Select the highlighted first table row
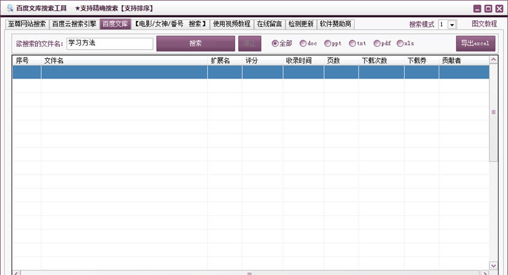Image resolution: width=508 pixels, height=275 pixels. (251, 72)
